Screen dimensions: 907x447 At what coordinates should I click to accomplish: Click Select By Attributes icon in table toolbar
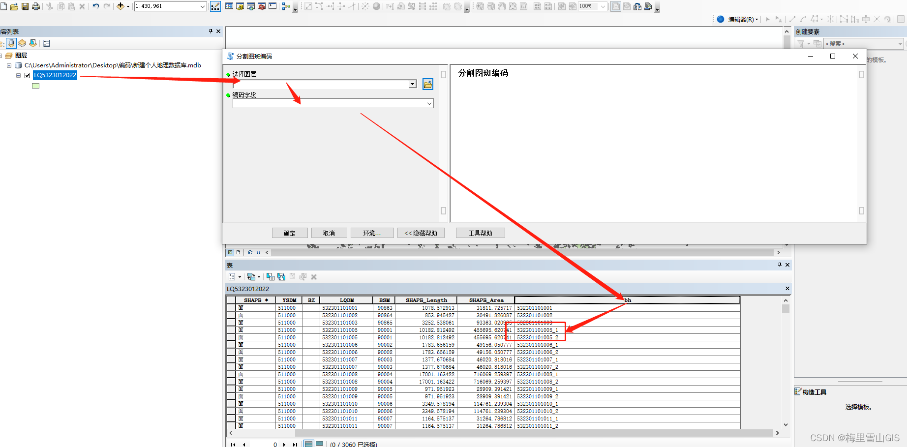(x=270, y=277)
